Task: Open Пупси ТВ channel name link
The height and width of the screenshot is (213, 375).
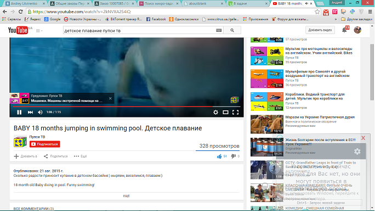Action: (37, 137)
